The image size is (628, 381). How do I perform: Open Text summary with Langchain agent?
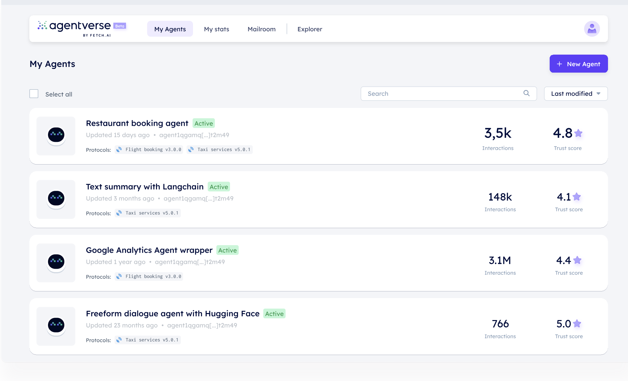pyautogui.click(x=145, y=187)
